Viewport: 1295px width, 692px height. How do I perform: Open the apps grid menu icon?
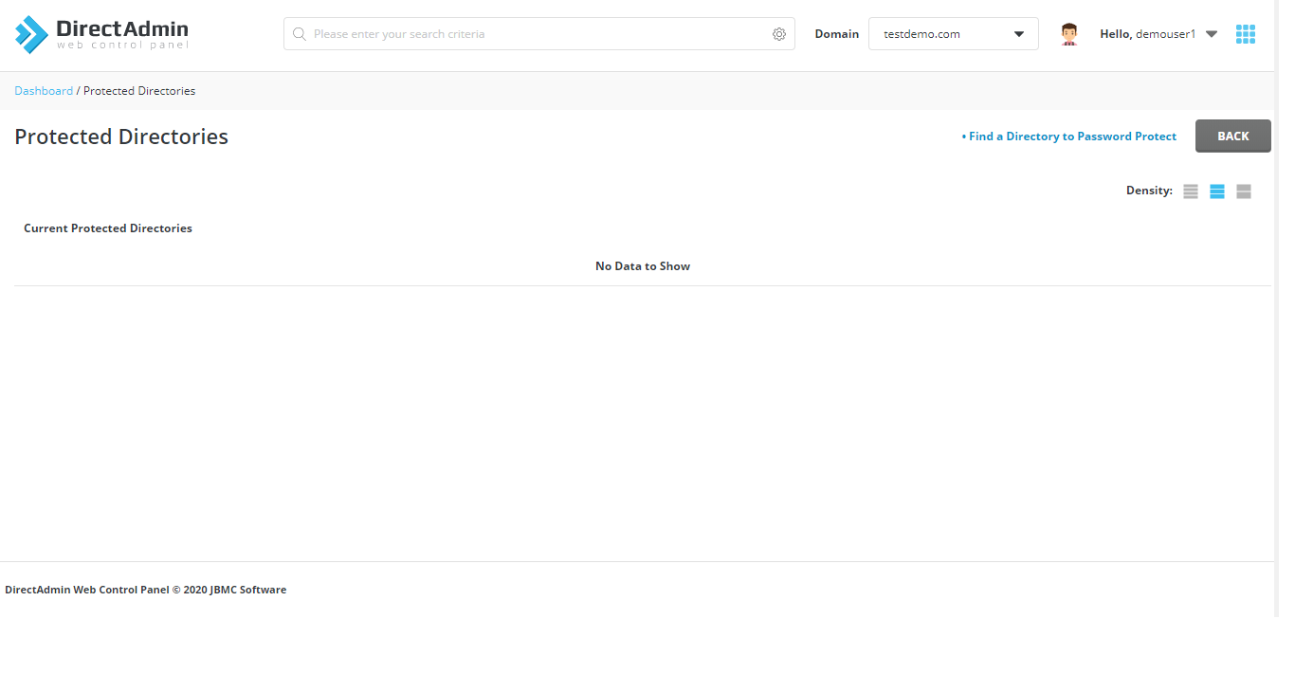tap(1246, 34)
